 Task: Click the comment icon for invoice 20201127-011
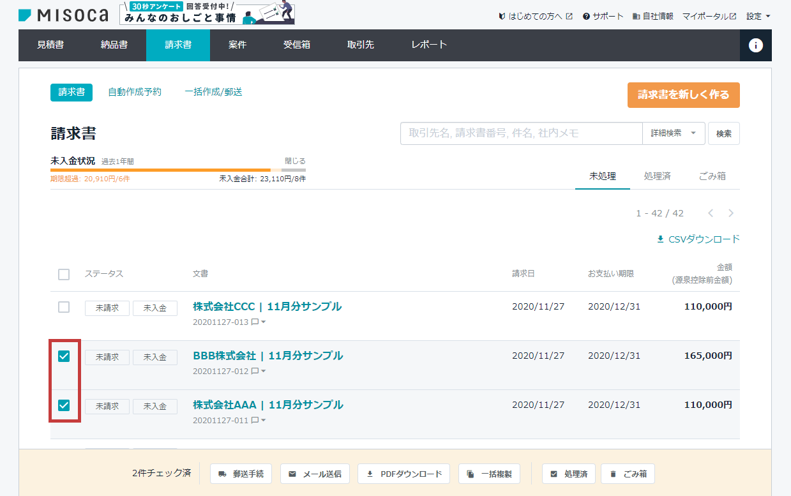(255, 421)
